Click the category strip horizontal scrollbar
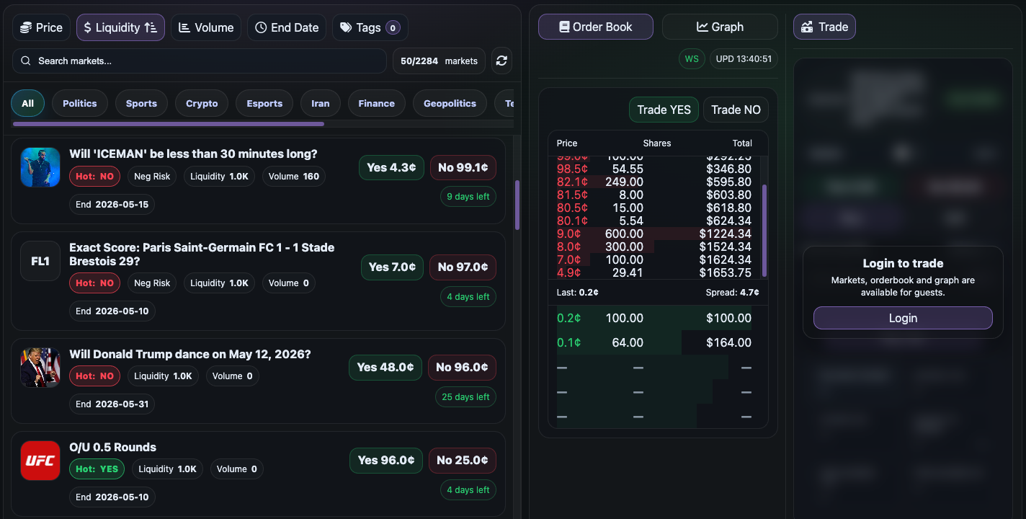 click(169, 124)
